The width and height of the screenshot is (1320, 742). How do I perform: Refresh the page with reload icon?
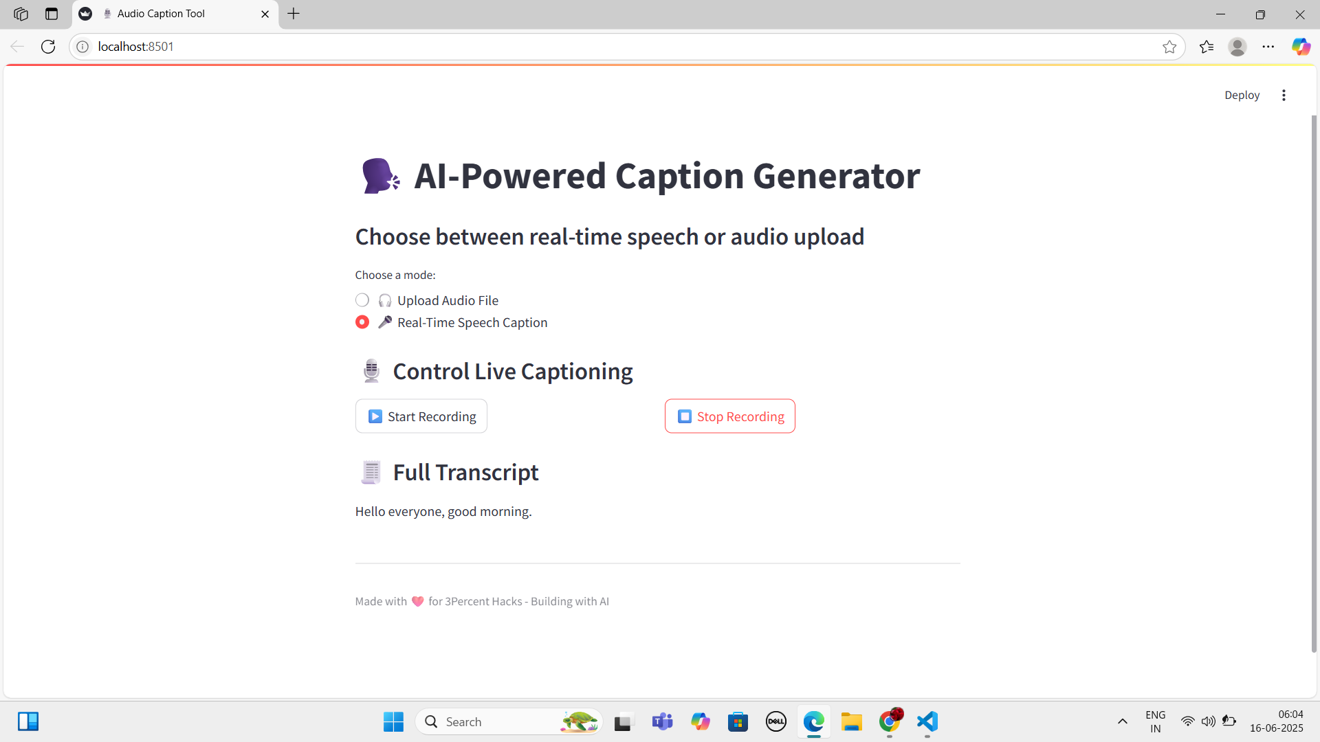click(48, 47)
